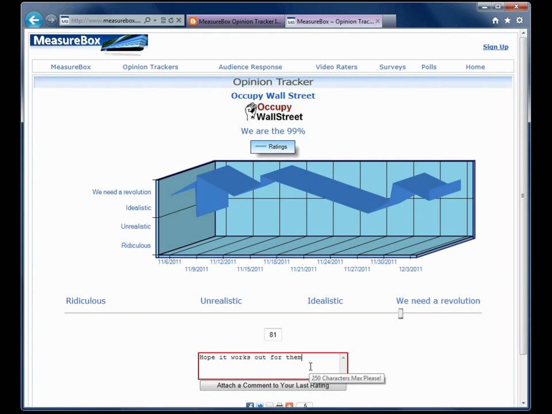Click the compatibility view icon

tap(163, 21)
